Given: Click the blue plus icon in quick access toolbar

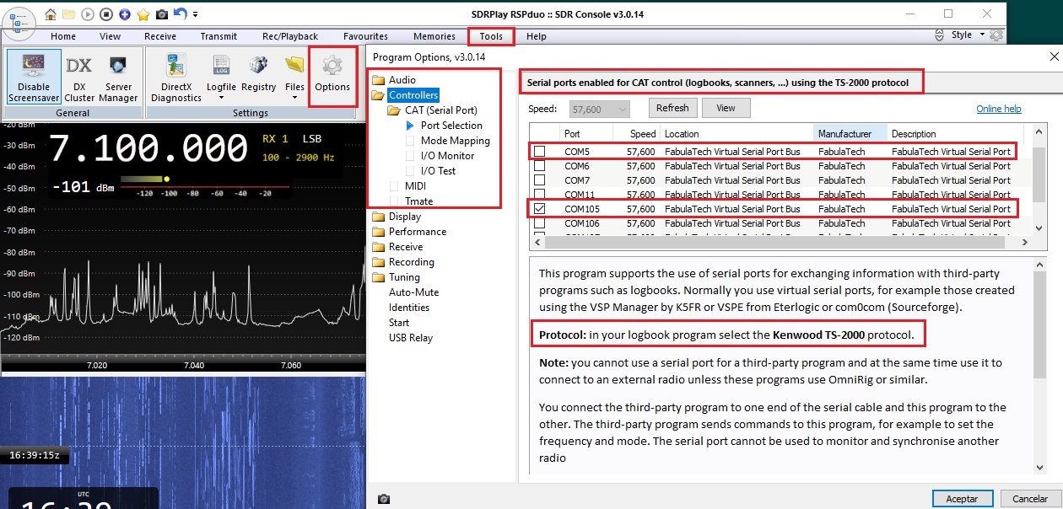Looking at the screenshot, I should point(125,14).
